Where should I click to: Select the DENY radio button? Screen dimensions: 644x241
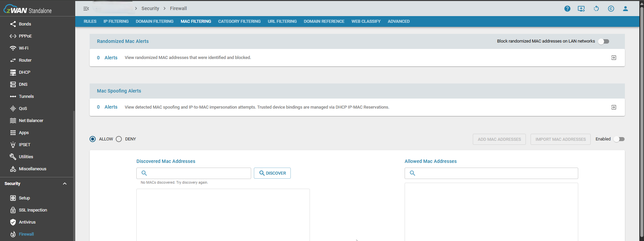click(119, 139)
